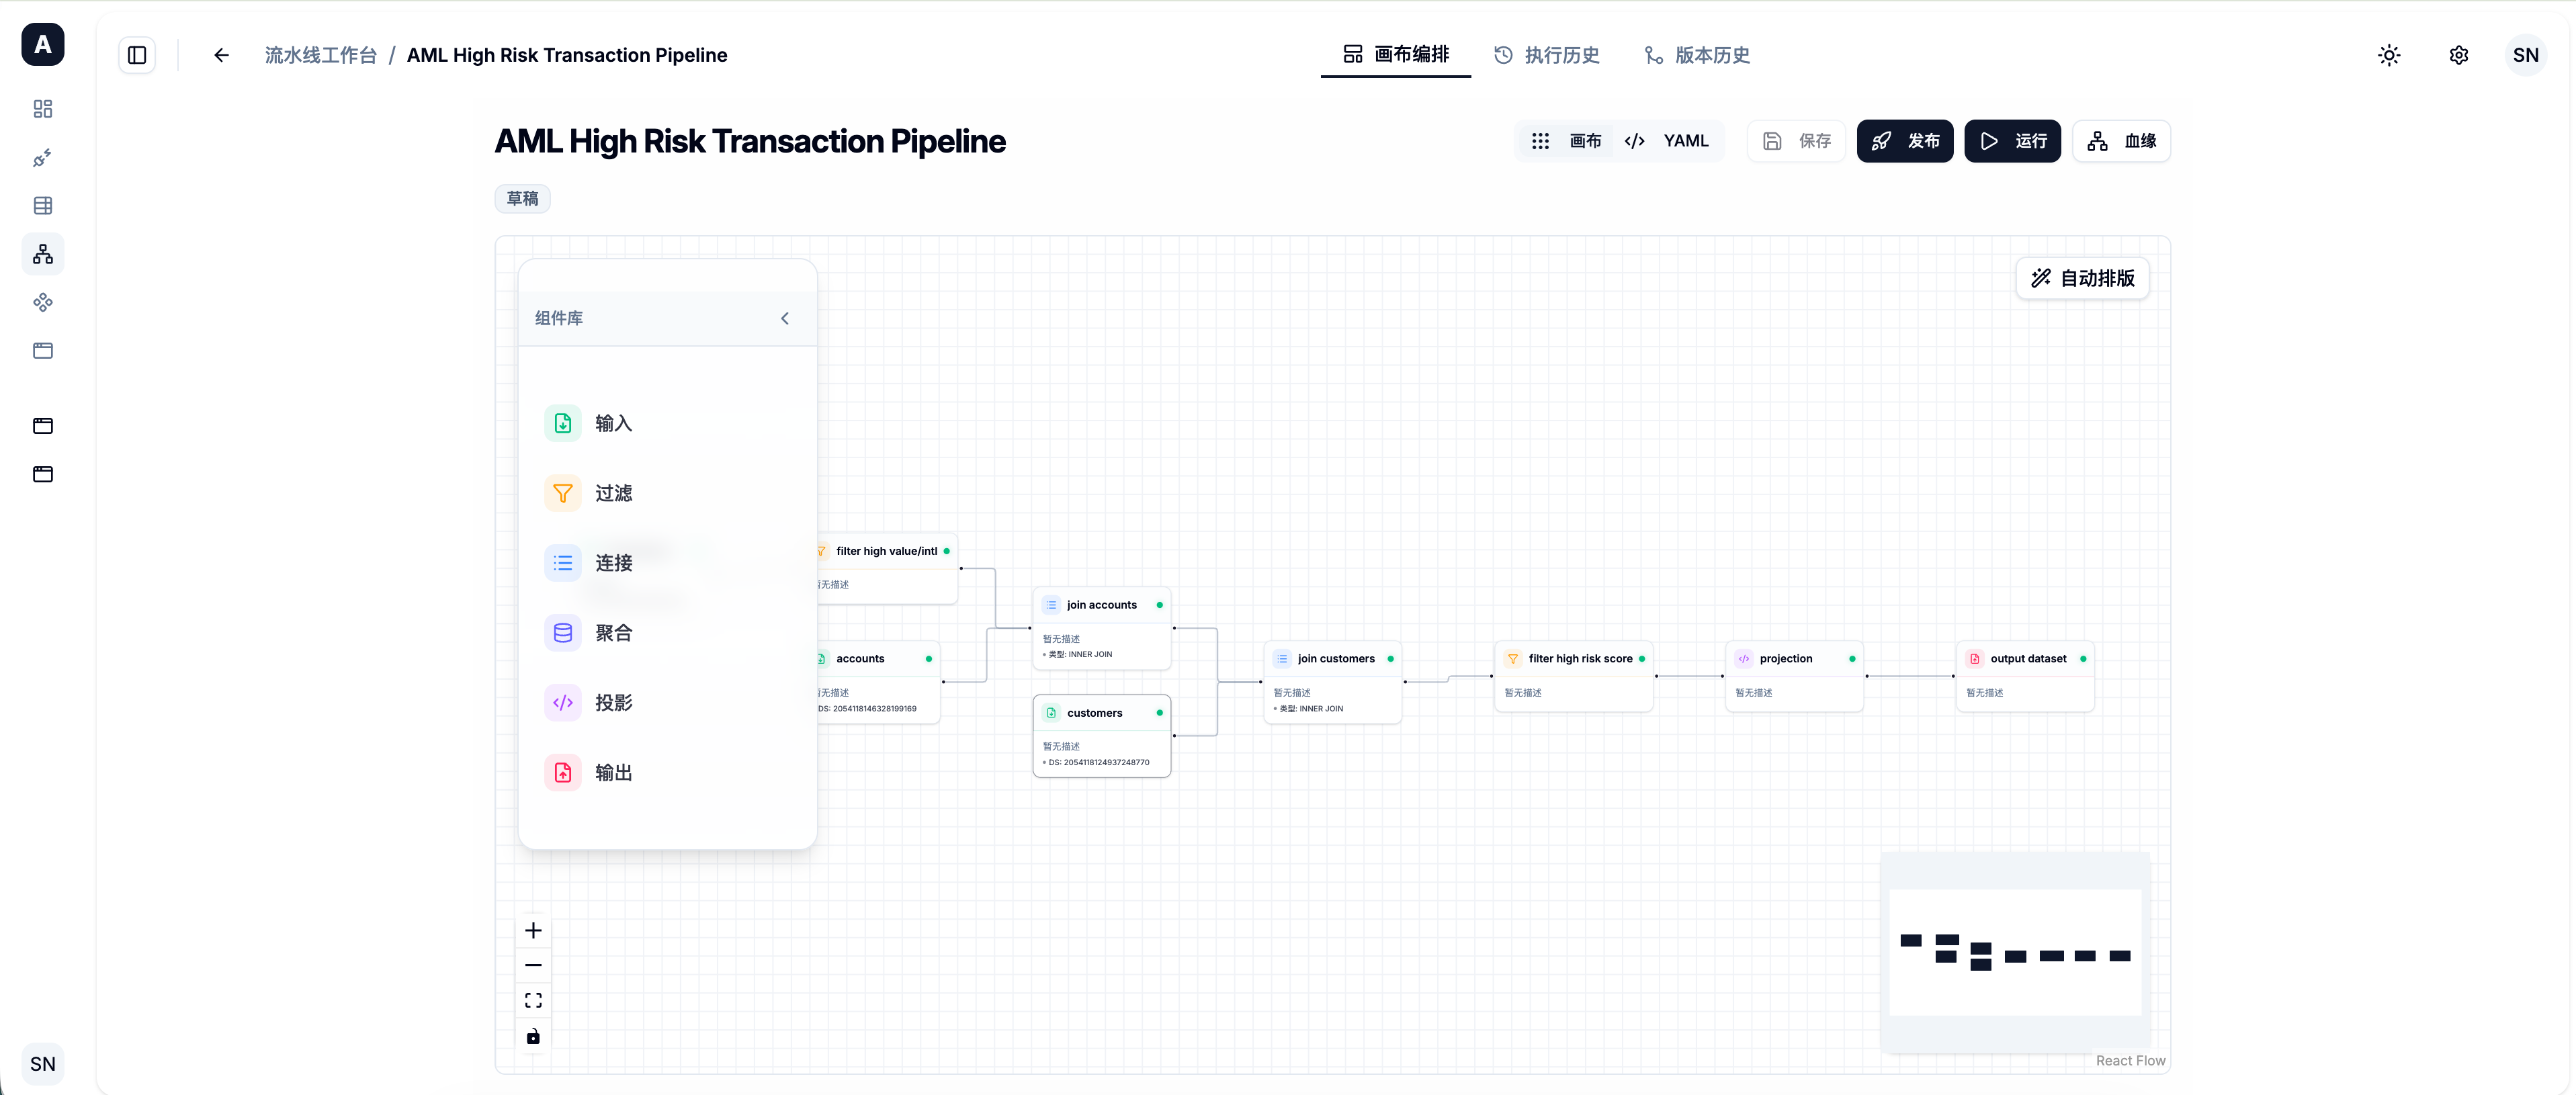The image size is (2576, 1095).
Task: Select the filter high value/intl node
Action: coord(887,568)
